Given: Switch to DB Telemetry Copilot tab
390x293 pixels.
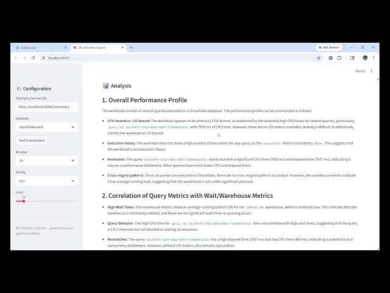Looking at the screenshot, I should (x=98, y=48).
